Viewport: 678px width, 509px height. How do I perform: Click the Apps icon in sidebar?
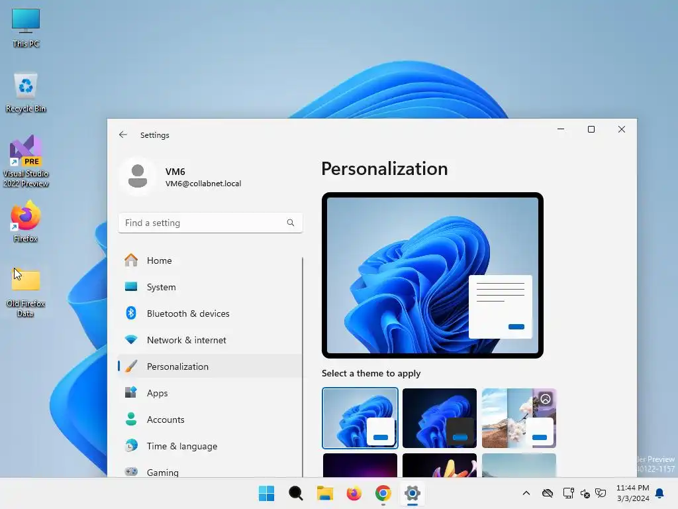(131, 392)
